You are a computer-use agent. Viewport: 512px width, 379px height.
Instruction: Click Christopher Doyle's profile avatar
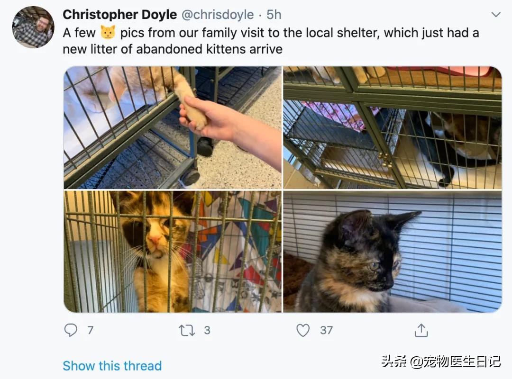[x=33, y=27]
